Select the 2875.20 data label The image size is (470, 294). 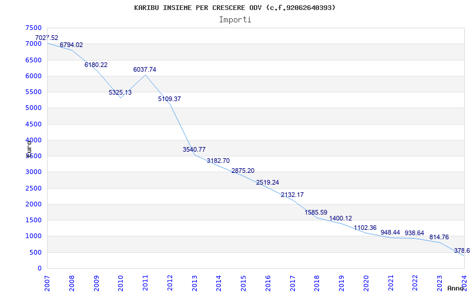tap(243, 171)
